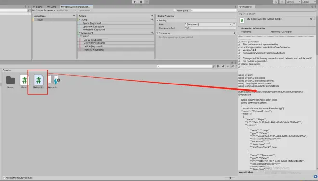Switch to the Scene tab

38,7
